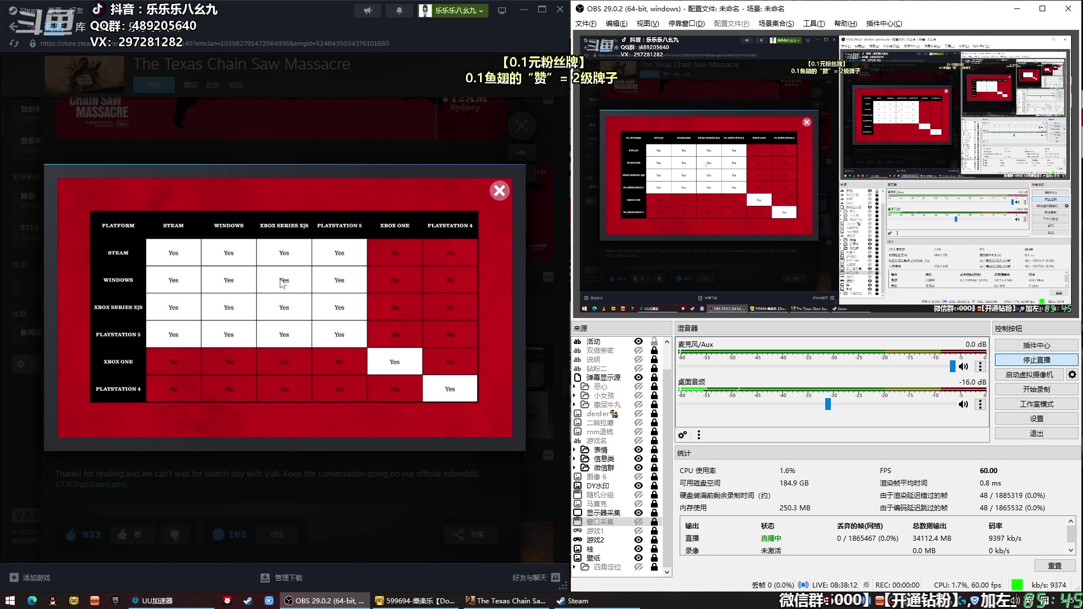This screenshot has width=1083, height=609.
Task: Show the 游戏名 source
Action: [639, 440]
